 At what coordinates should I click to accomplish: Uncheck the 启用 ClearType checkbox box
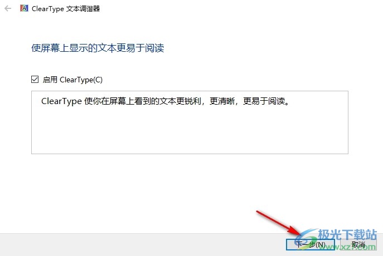(35, 80)
